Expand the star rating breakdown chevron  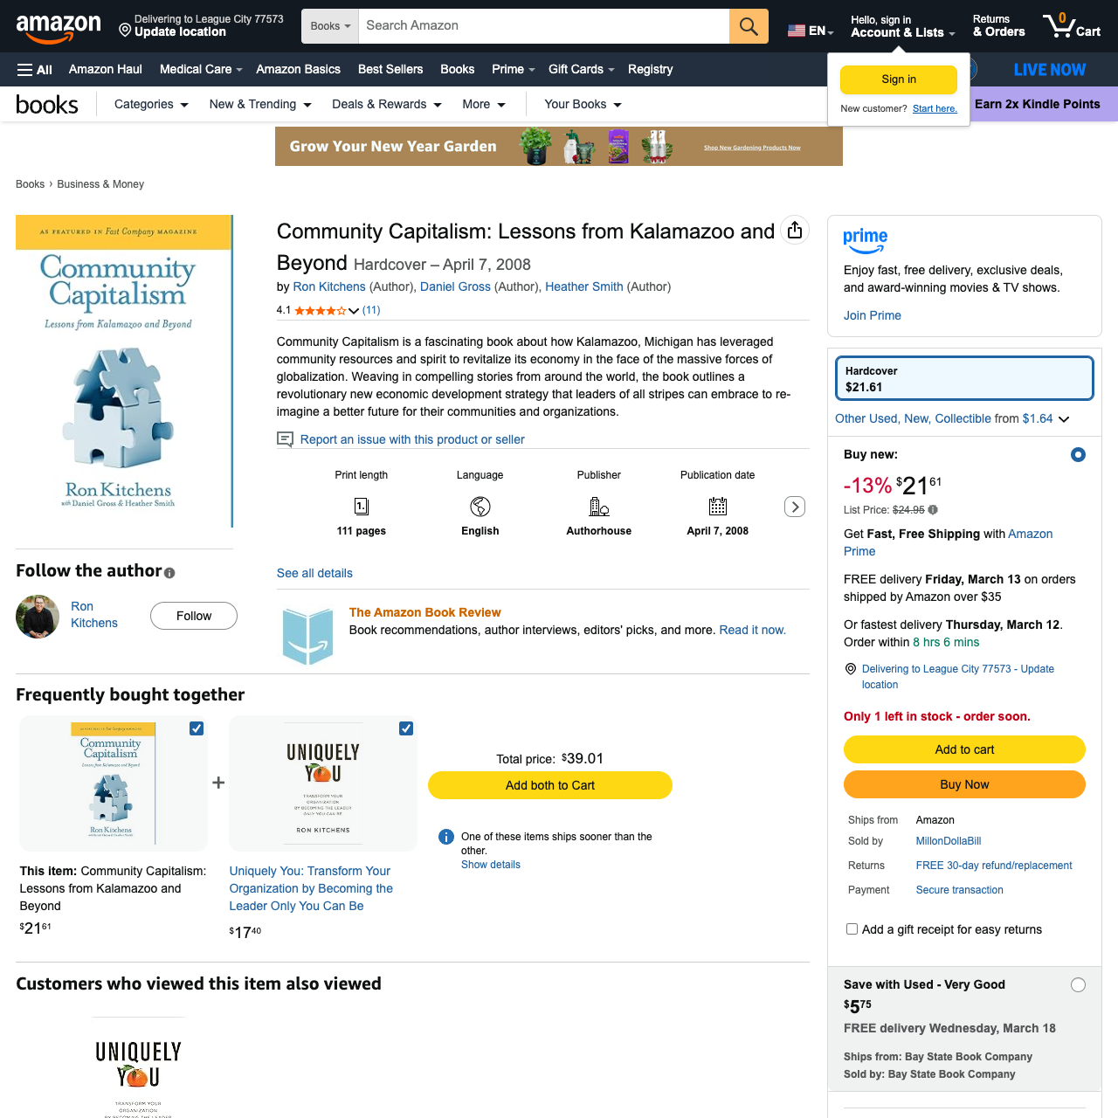pyautogui.click(x=354, y=311)
